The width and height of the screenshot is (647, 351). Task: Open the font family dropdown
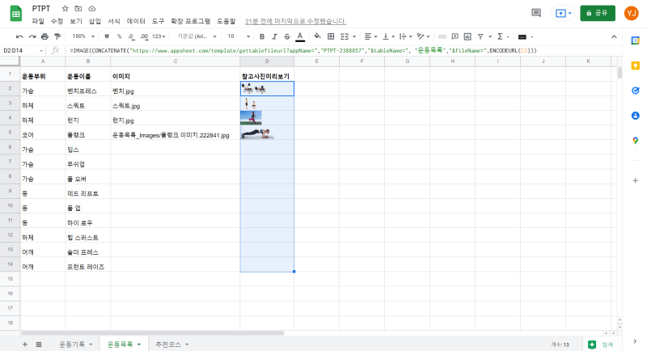(x=197, y=36)
